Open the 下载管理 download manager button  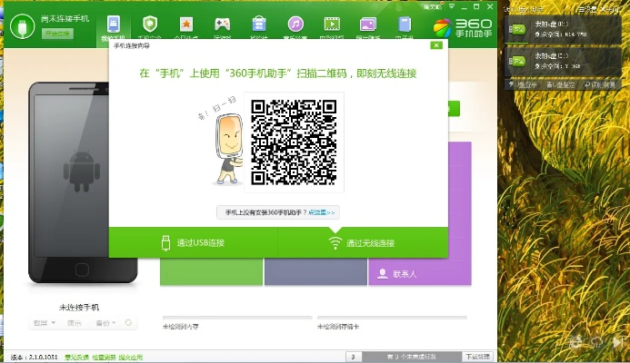pyautogui.click(x=477, y=357)
